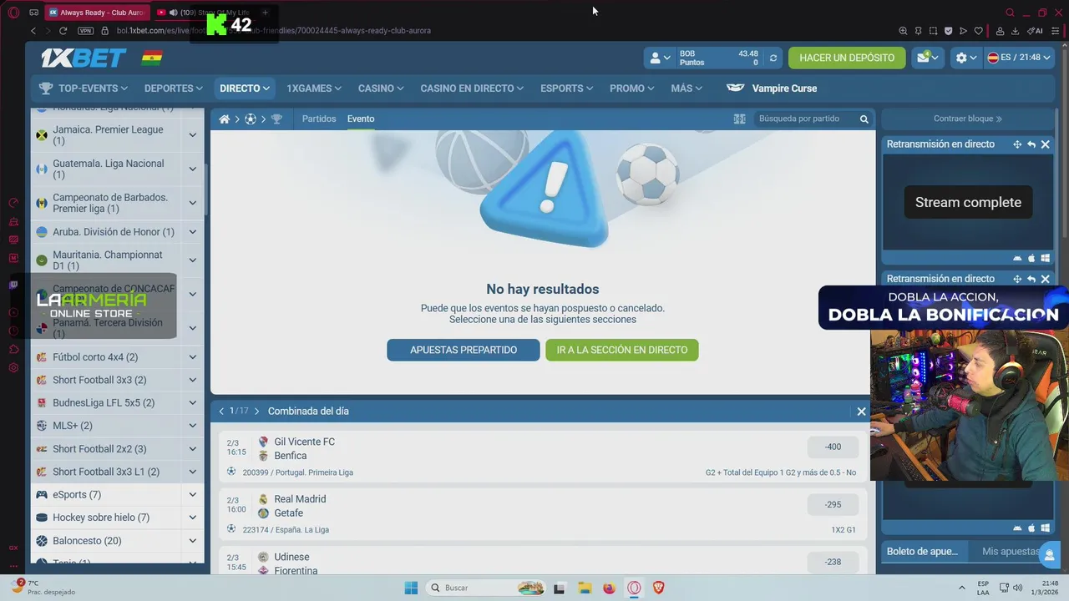Open the CASINO EN DIRECTO menu
The width and height of the screenshot is (1069, 601).
click(472, 88)
